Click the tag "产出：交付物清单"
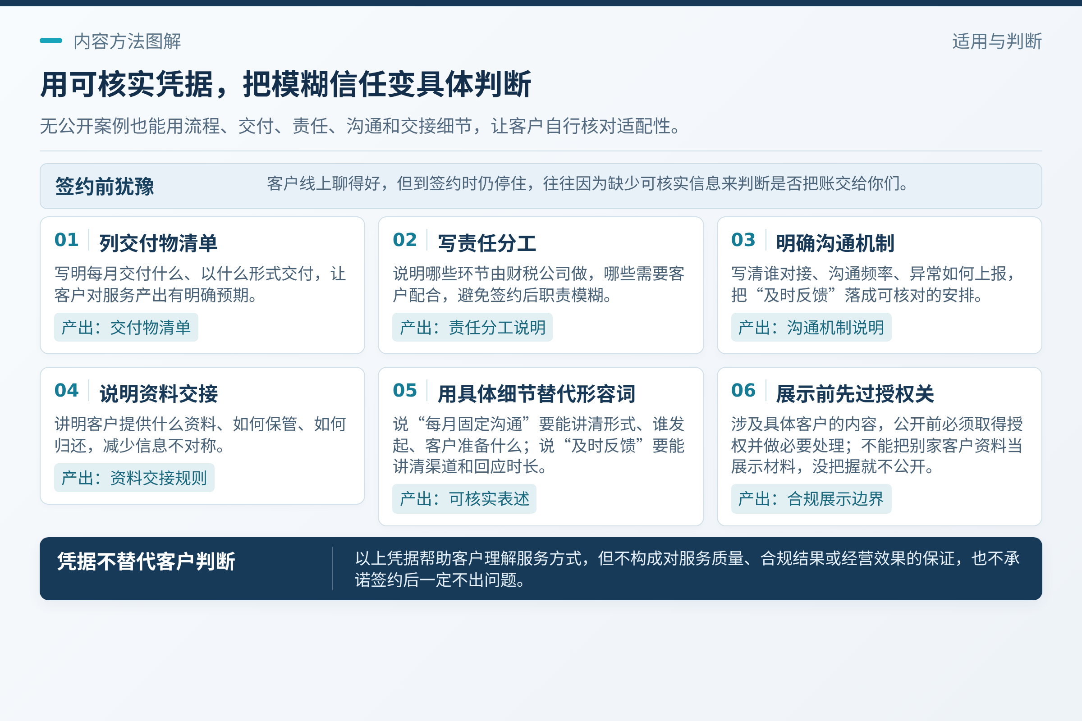 pos(126,328)
